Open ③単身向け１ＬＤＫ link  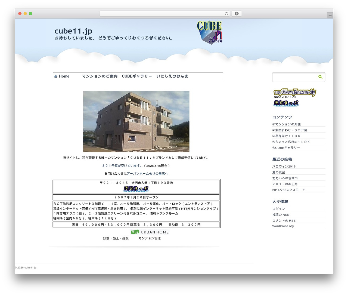point(286,136)
